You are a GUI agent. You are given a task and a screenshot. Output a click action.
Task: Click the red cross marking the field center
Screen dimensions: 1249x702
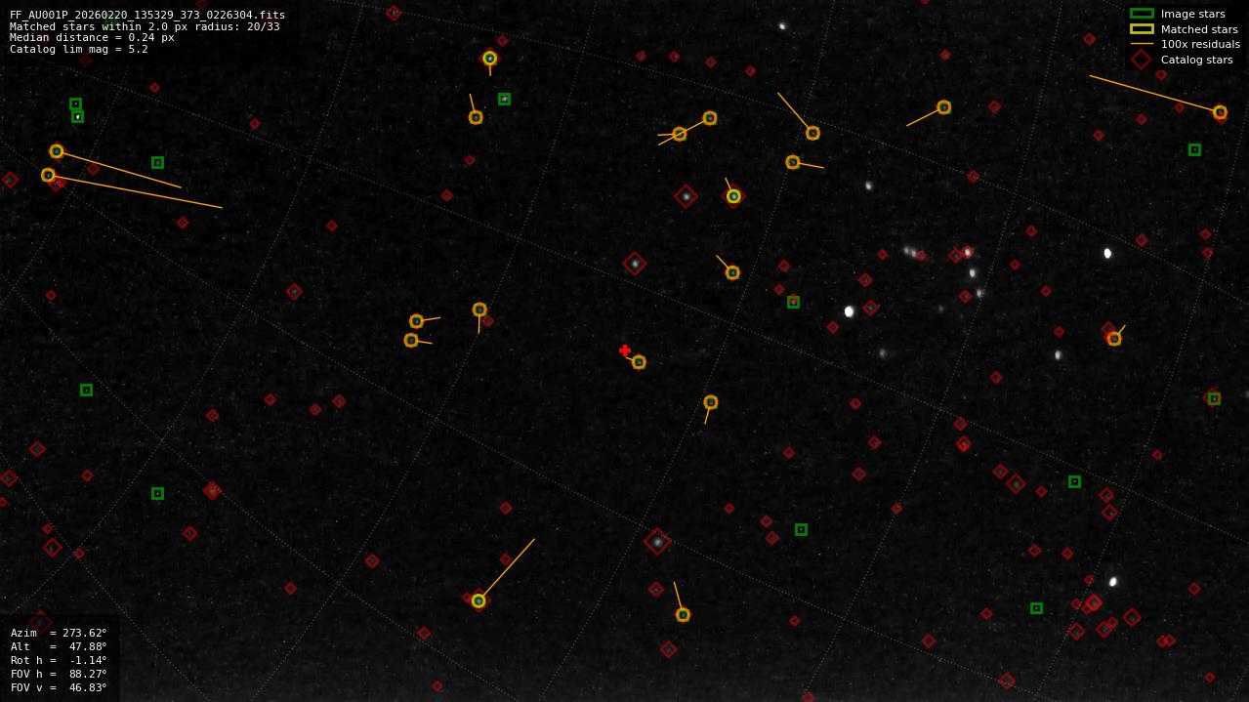pyautogui.click(x=625, y=351)
